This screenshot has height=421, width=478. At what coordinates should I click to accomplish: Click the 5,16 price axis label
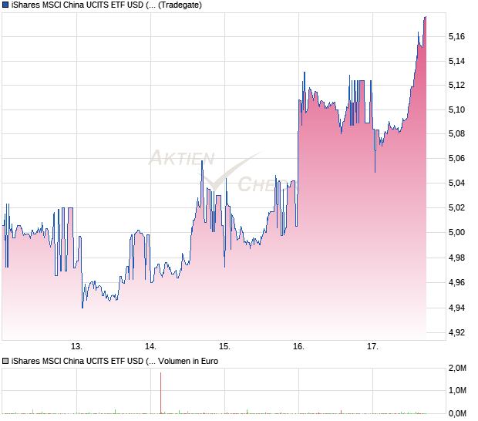coord(456,36)
